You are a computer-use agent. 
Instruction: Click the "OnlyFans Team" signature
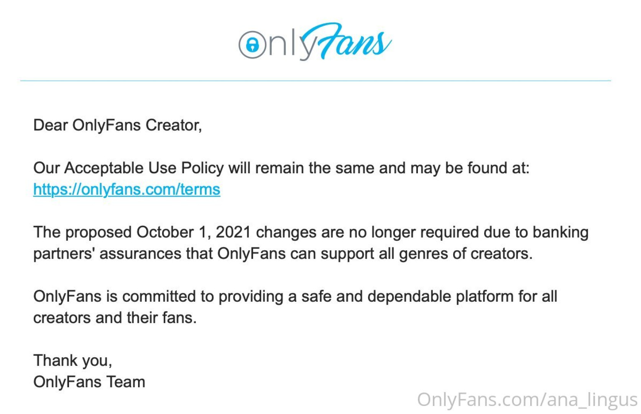[x=89, y=382]
